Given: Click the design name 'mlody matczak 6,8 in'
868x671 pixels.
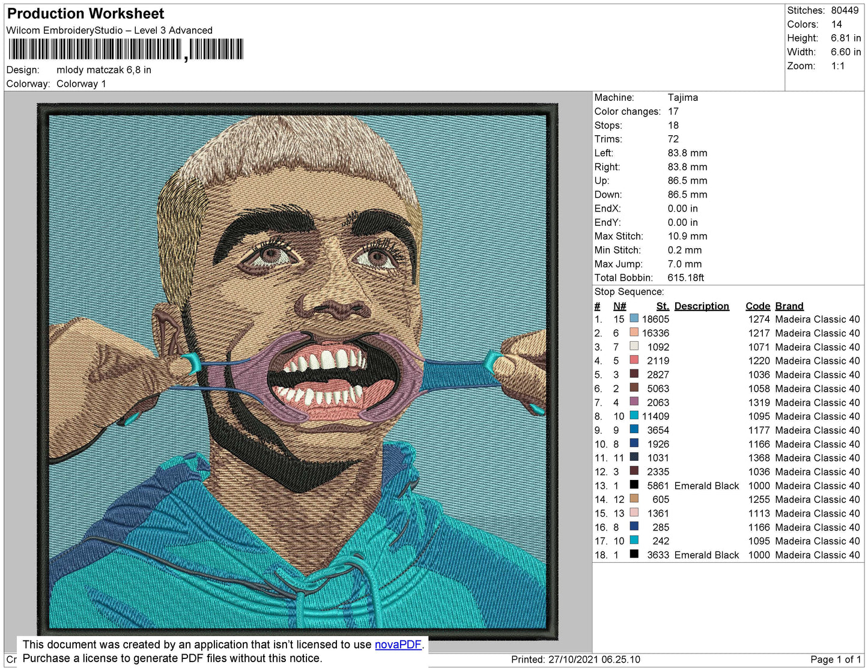Looking at the screenshot, I should click(x=104, y=70).
